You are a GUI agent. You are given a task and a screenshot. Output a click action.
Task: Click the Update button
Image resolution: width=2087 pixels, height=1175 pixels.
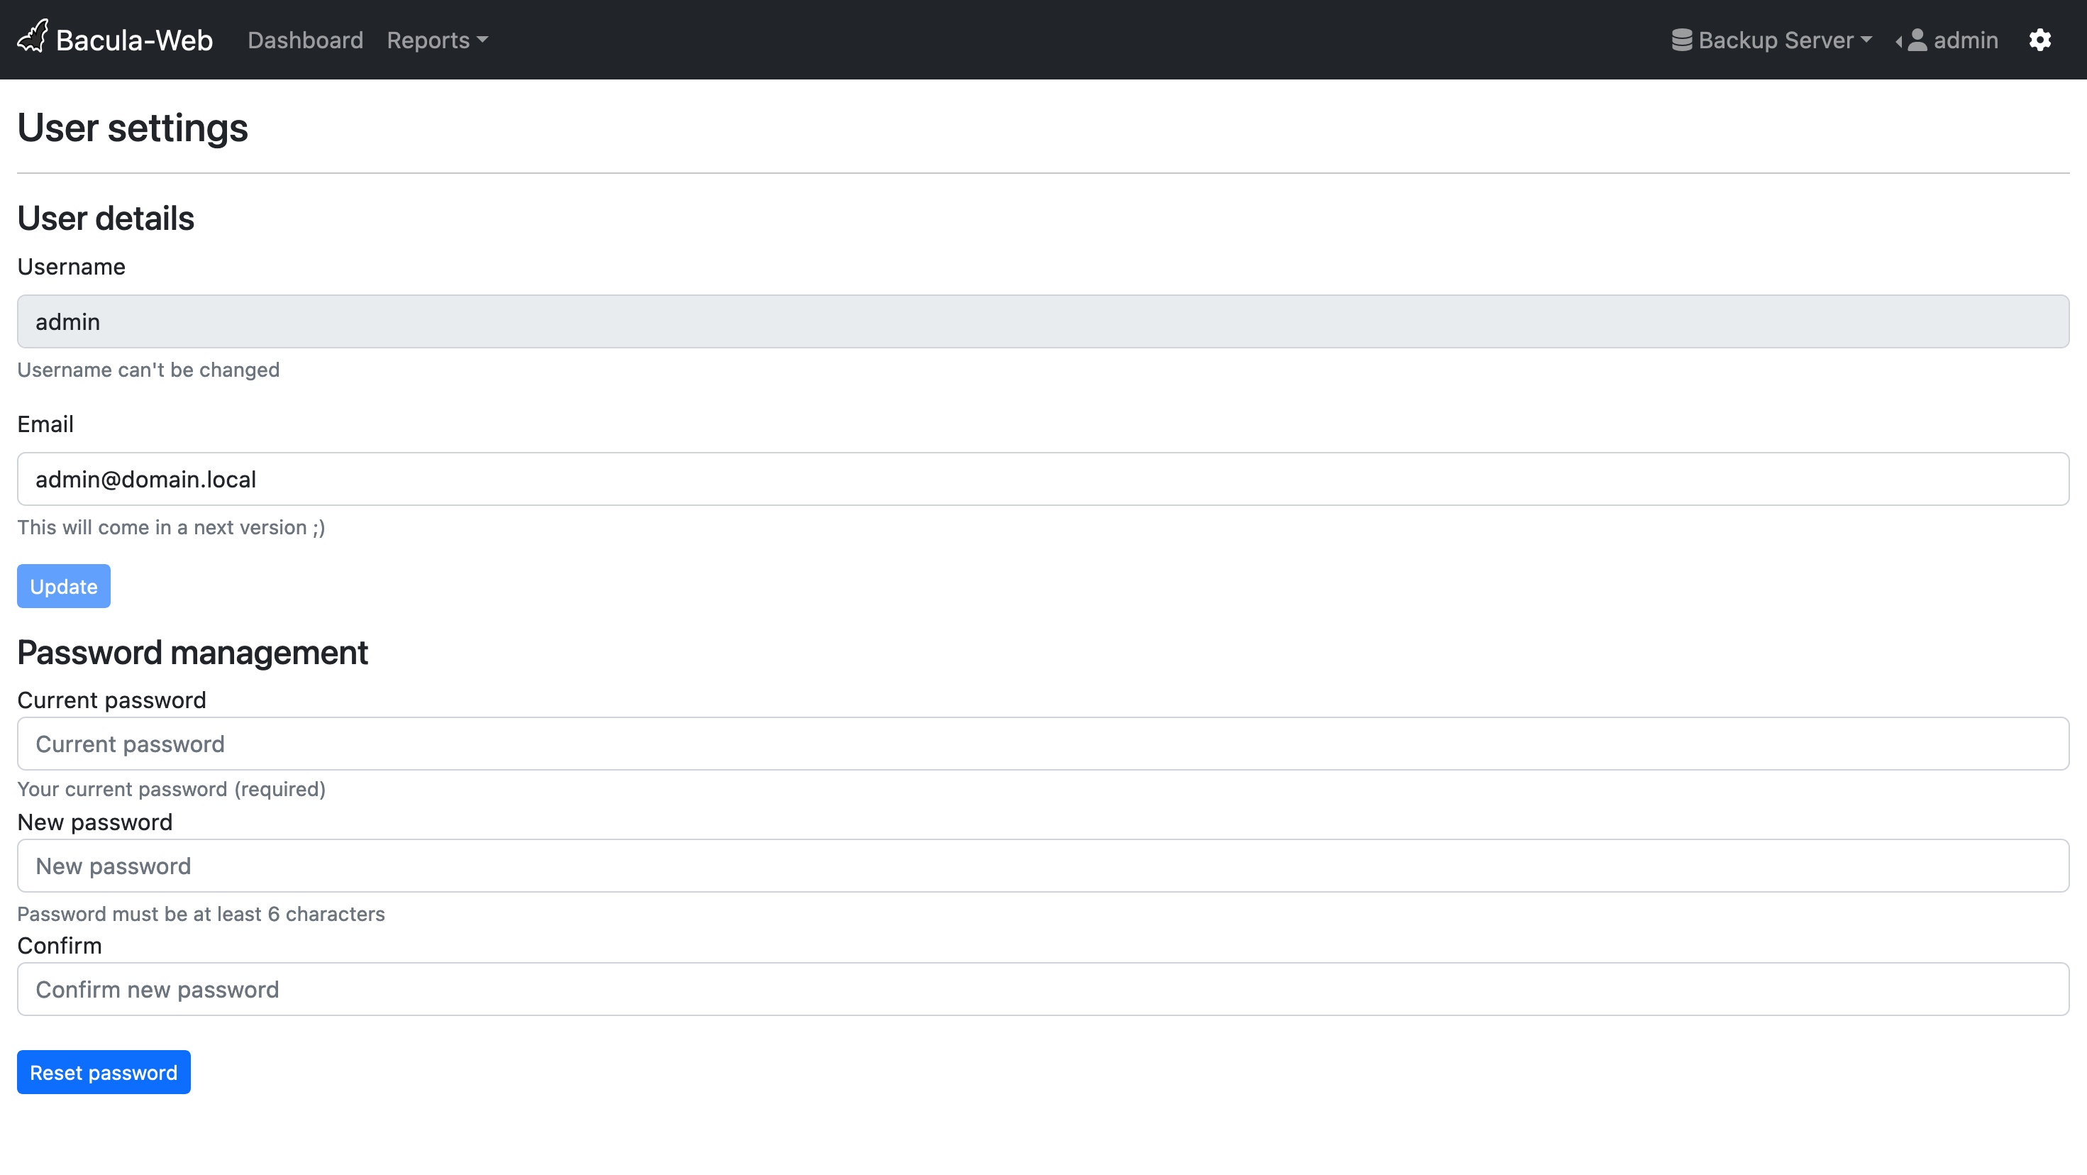64,586
